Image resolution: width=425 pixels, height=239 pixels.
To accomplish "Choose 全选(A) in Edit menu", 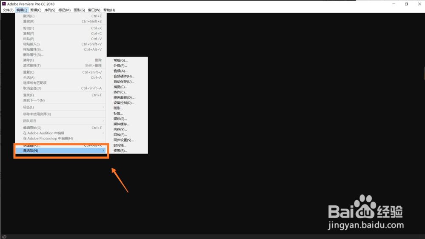I will coord(61,77).
